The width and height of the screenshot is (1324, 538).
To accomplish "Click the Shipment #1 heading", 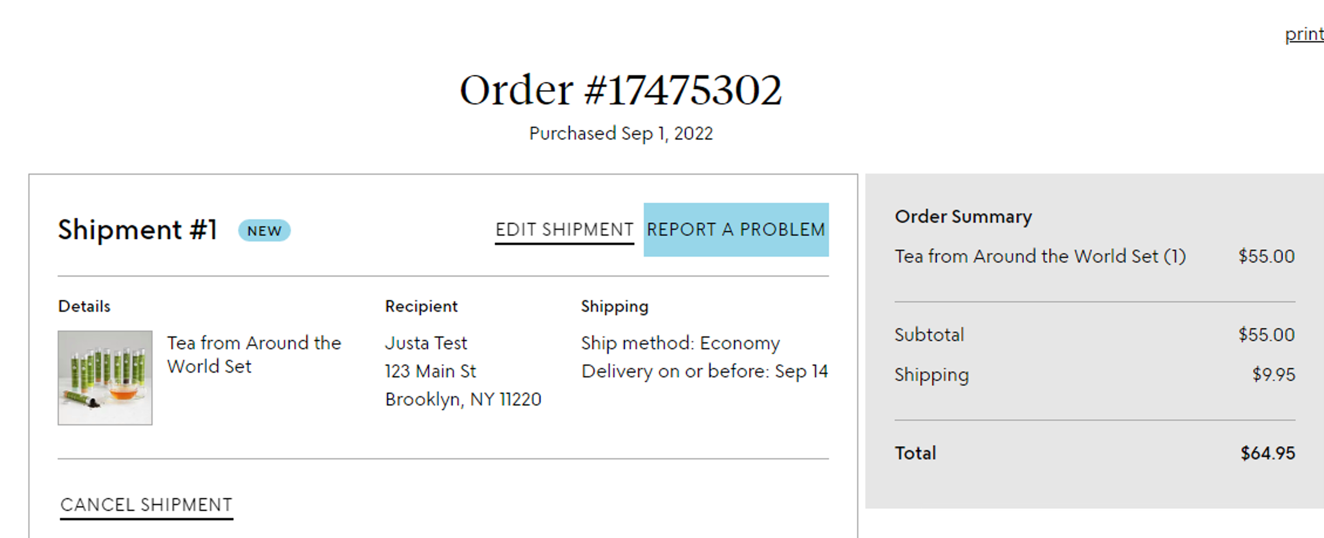I will click(x=138, y=229).
